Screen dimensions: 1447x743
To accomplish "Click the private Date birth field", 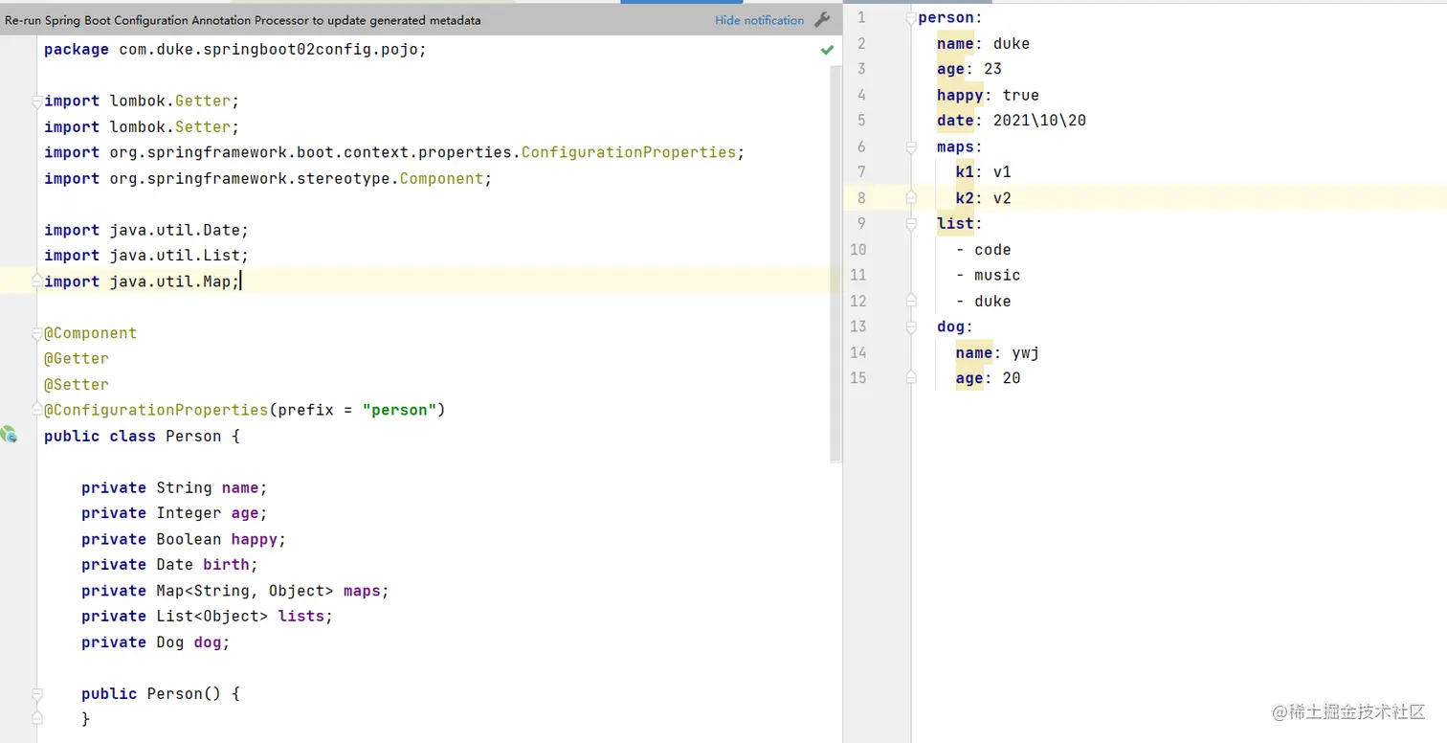I will click(x=169, y=565).
